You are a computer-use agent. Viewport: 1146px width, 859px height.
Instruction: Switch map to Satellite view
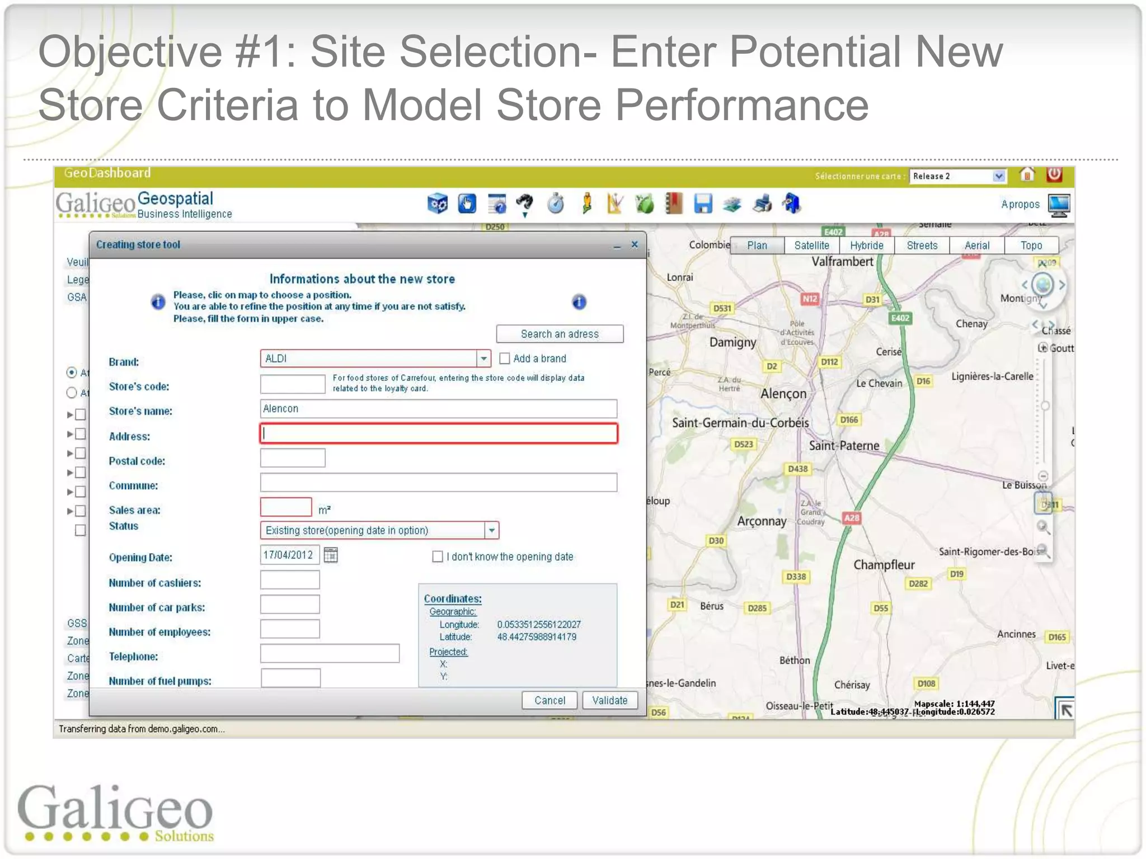[812, 245]
